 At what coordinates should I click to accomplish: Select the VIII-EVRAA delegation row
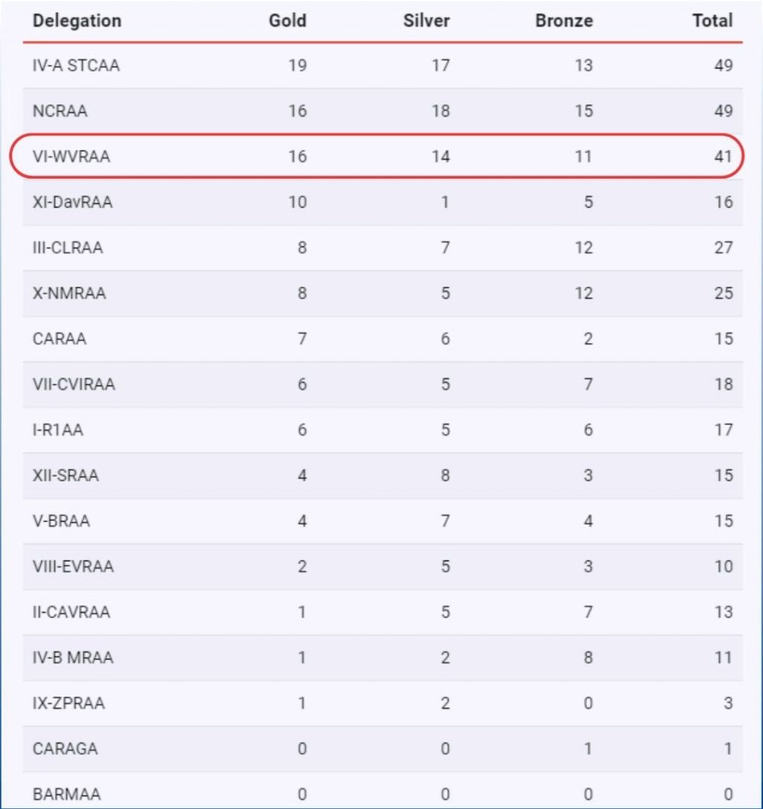point(382,566)
